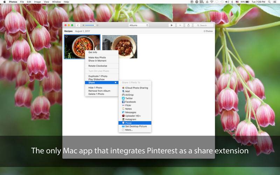This screenshot has width=280, height=175.
Task: Click the battery status indicator
Action: (245, 2)
